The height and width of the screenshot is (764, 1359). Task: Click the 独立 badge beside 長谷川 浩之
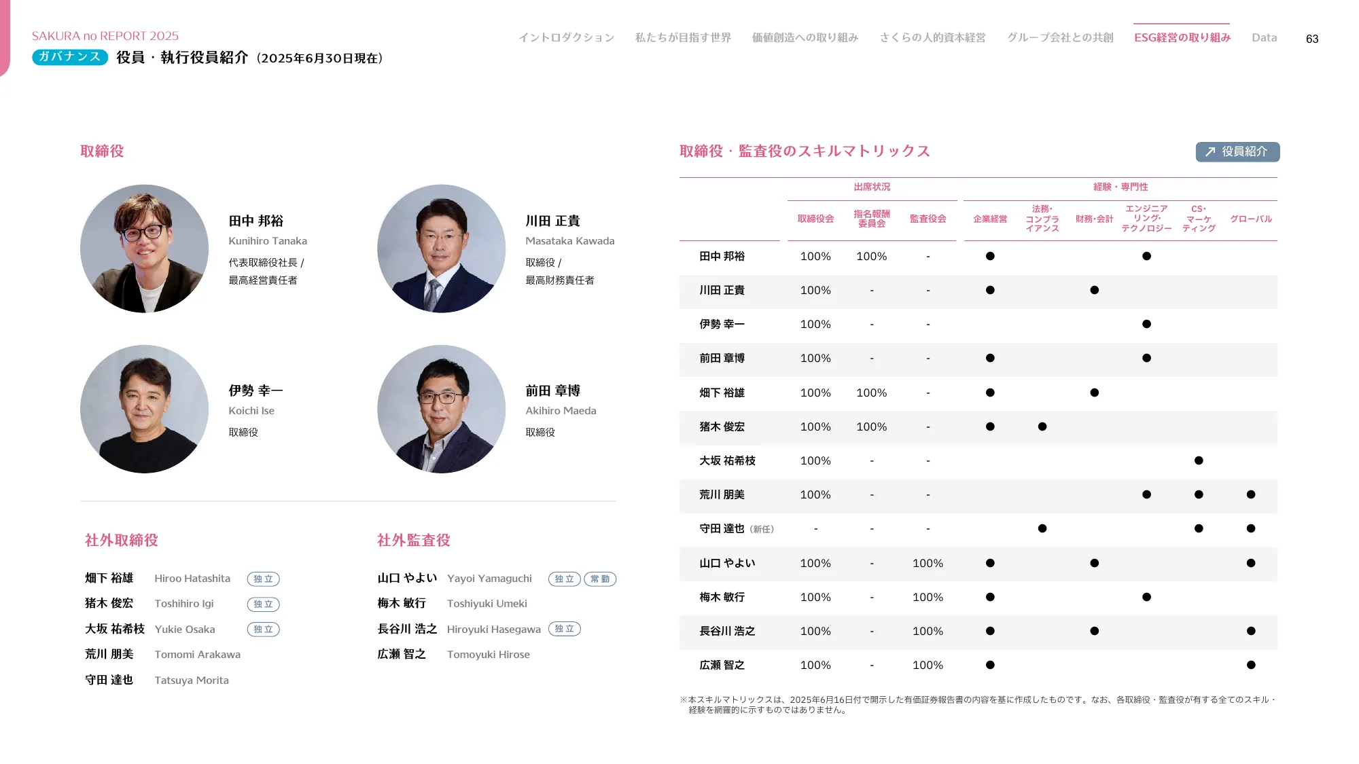coord(564,629)
